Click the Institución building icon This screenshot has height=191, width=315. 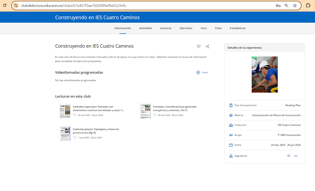[231, 125]
